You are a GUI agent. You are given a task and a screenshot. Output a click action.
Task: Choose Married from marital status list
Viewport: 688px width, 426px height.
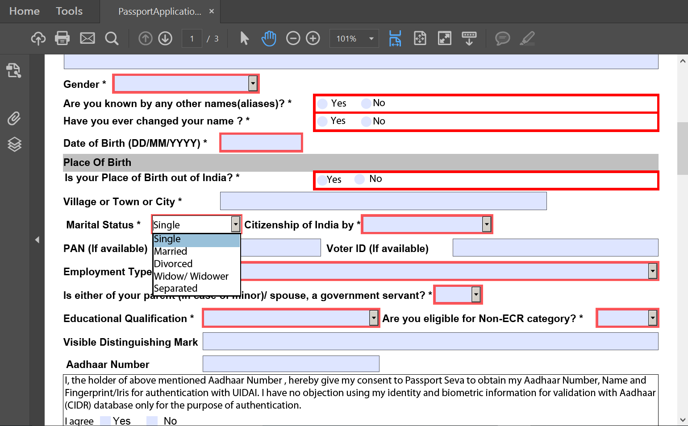tap(171, 252)
